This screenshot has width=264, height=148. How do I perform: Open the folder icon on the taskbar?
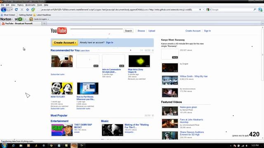(21, 146)
